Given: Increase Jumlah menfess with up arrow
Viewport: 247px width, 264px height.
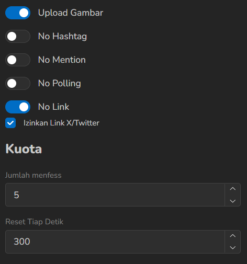Looking at the screenshot, I should pos(233,189).
